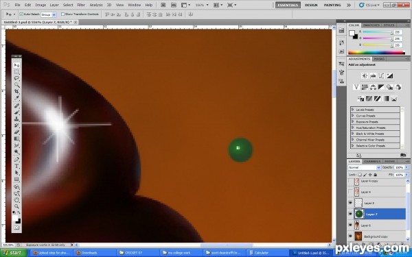The image size is (412, 257).
Task: Switch to the Design workspace
Action: pos(311,5)
